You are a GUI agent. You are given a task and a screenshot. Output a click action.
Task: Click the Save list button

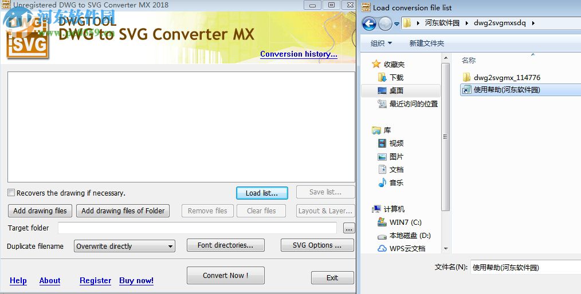pos(325,192)
